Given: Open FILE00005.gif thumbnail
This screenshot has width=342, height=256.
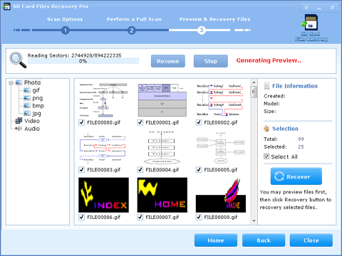Looking at the screenshot, I should click(x=221, y=147).
